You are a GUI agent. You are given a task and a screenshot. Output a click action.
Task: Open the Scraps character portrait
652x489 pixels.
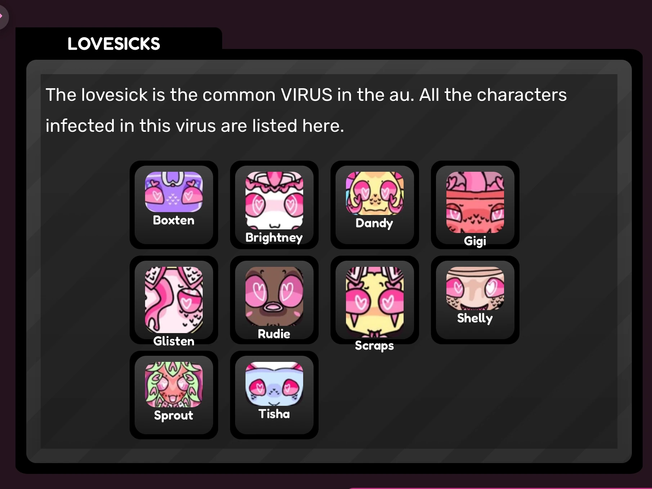tap(374, 302)
